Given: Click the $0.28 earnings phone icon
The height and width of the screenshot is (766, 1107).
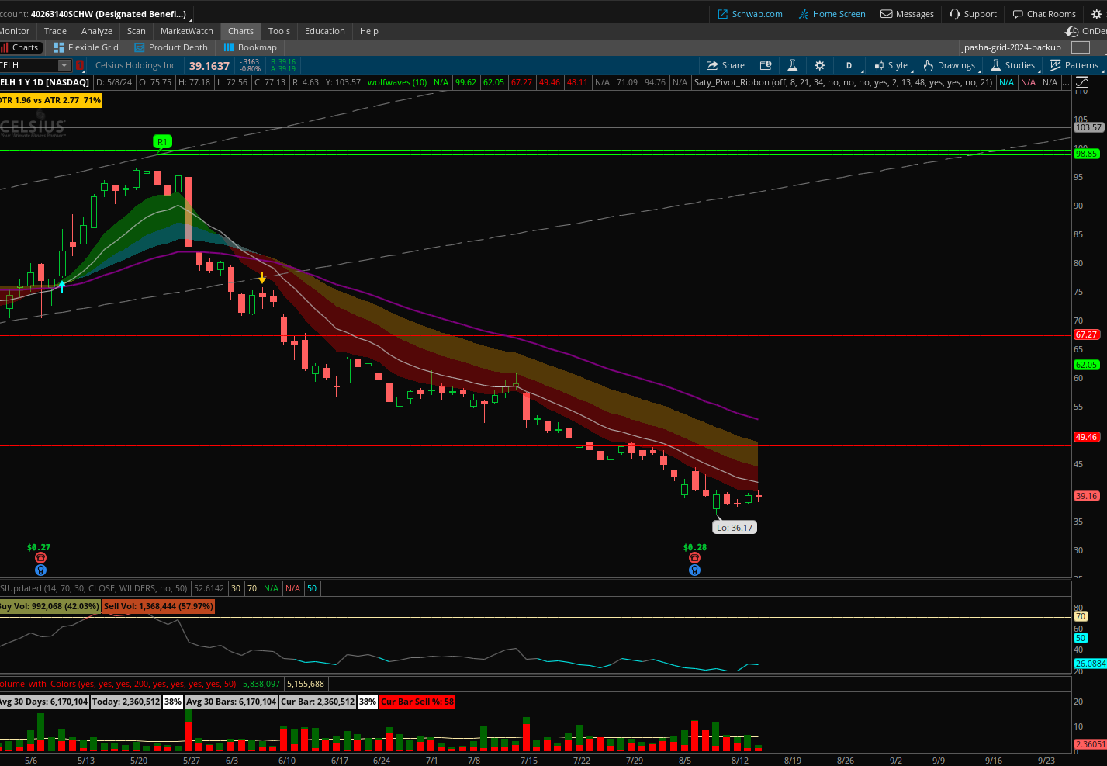Looking at the screenshot, I should (x=694, y=558).
